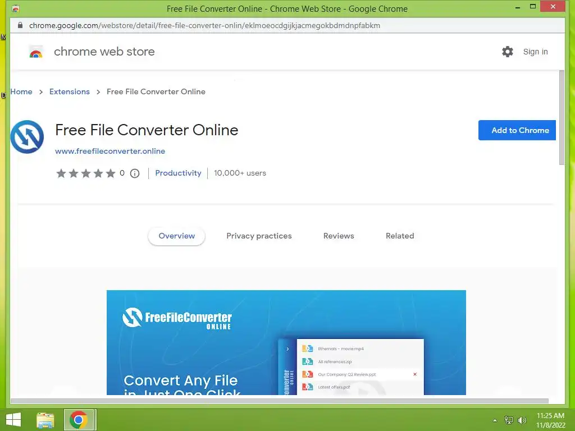The height and width of the screenshot is (431, 575).
Task: Open the rating info circle icon
Action: pos(135,173)
